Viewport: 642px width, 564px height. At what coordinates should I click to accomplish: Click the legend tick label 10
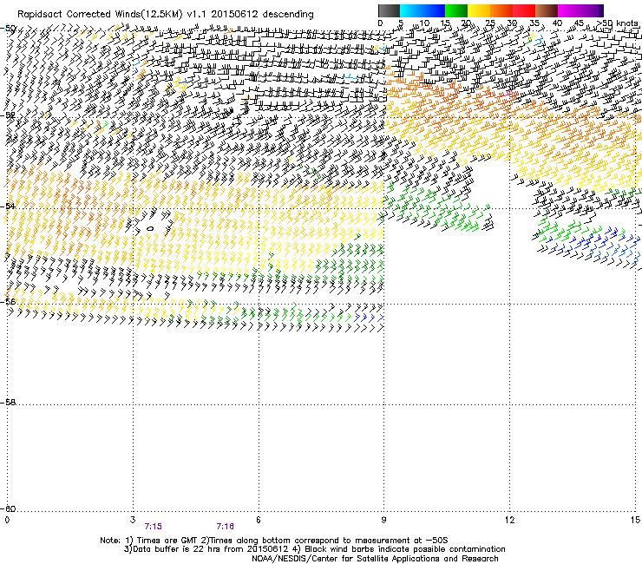point(424,23)
